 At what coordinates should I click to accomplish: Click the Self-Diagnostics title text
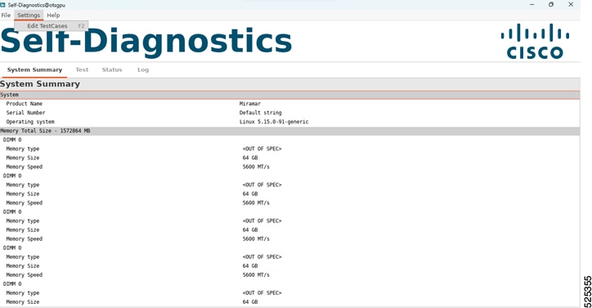point(146,42)
